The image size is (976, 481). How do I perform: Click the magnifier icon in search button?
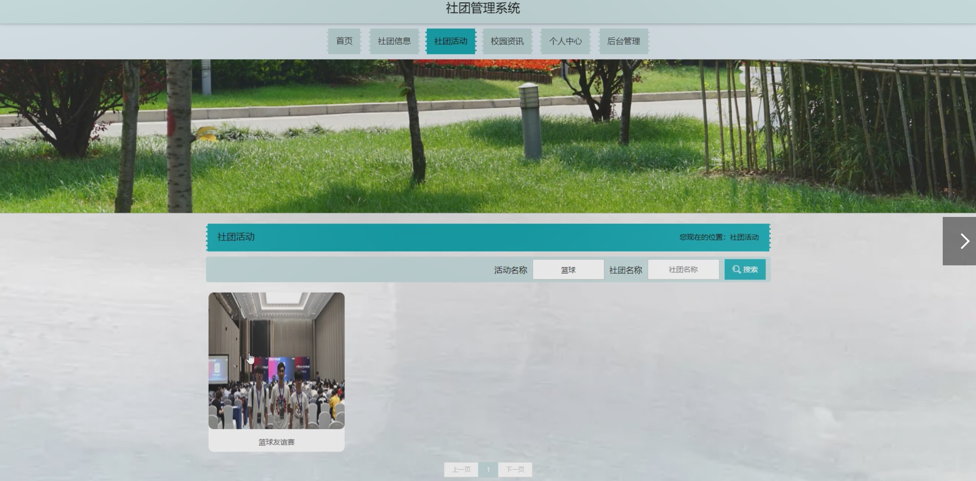coord(736,270)
